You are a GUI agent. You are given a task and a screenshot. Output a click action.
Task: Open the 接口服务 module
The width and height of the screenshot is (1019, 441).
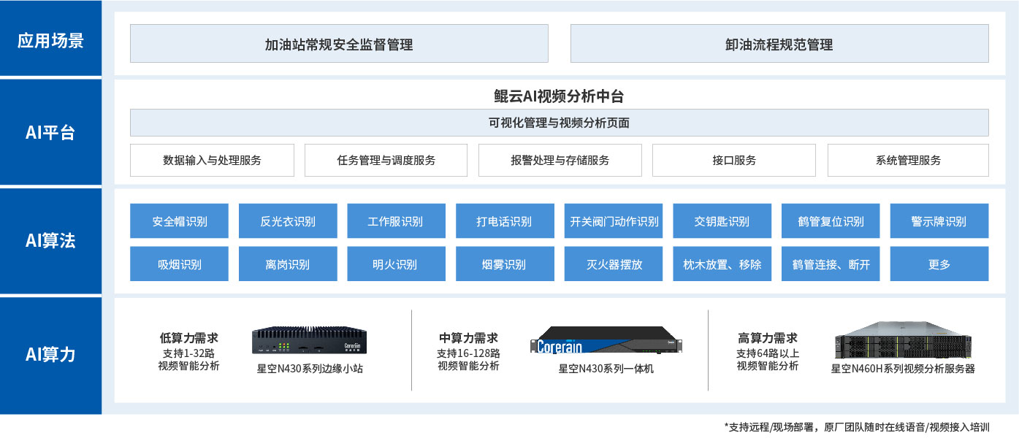pos(733,160)
